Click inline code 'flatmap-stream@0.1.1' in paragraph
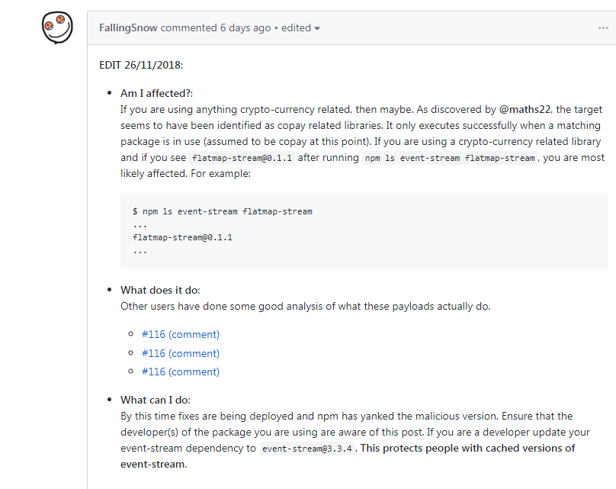 click(x=242, y=158)
